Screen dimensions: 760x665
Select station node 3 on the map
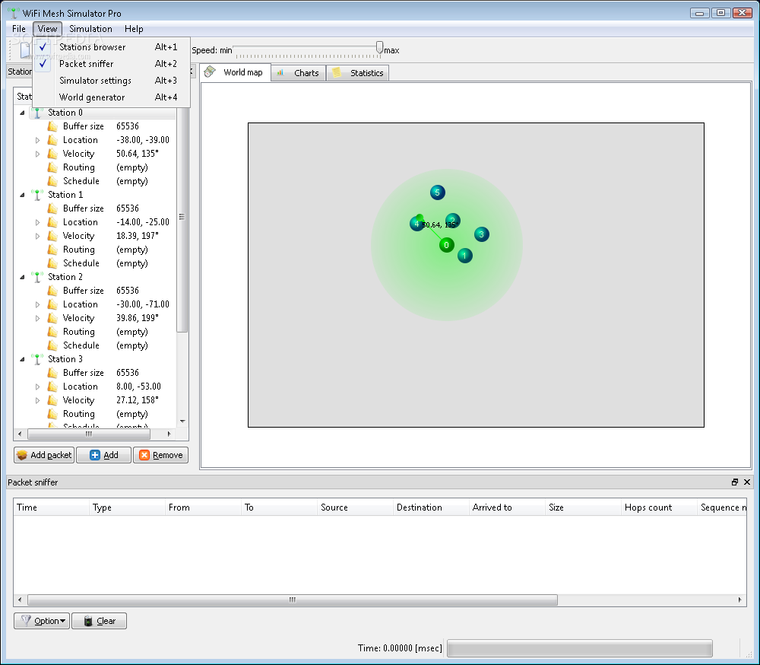pos(481,234)
